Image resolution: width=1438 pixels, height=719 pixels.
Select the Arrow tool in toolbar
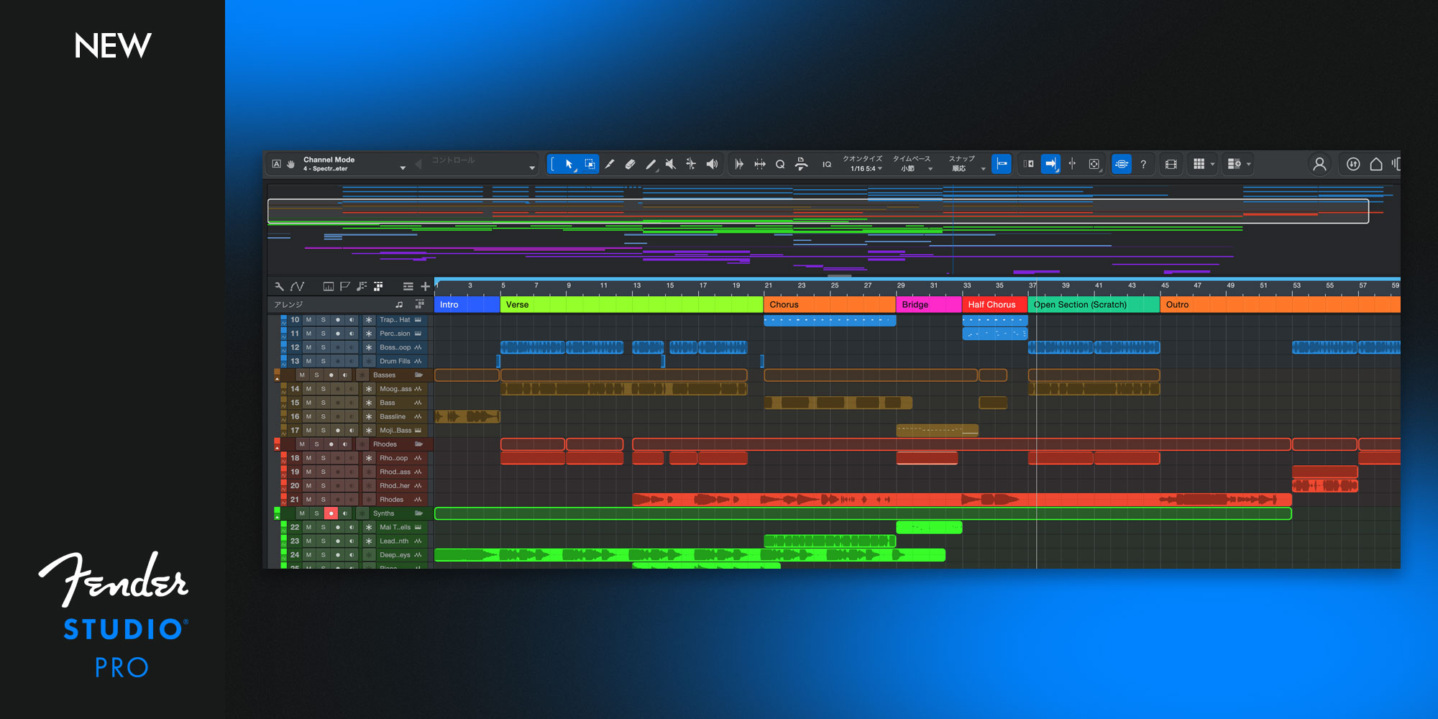point(569,165)
